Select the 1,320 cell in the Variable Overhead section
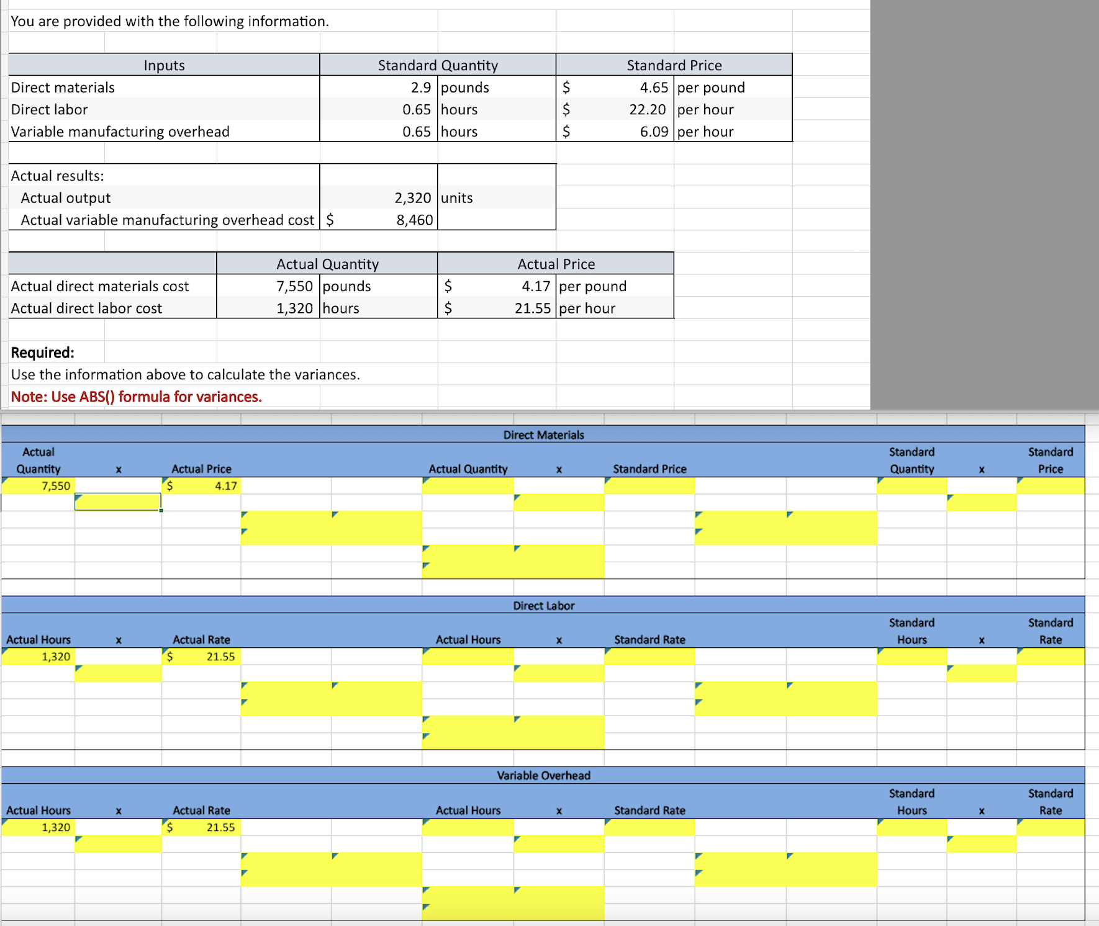 point(38,827)
